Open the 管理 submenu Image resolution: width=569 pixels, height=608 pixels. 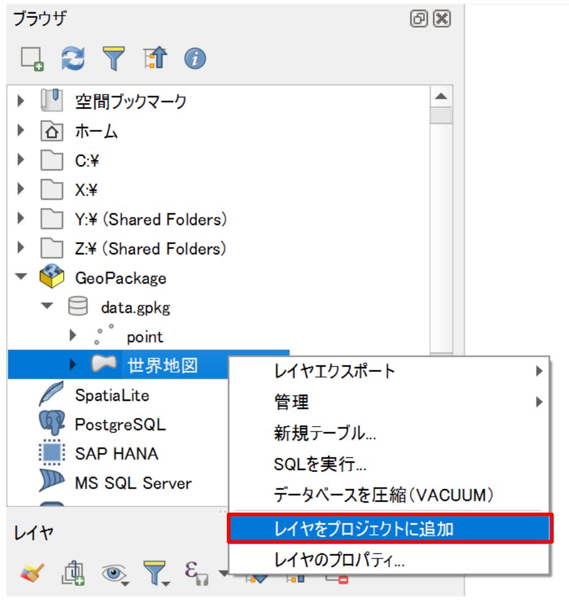[389, 402]
